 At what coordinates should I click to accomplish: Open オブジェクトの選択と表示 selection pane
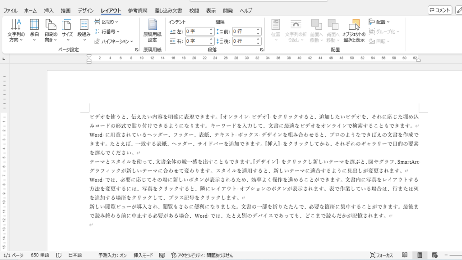tap(354, 31)
